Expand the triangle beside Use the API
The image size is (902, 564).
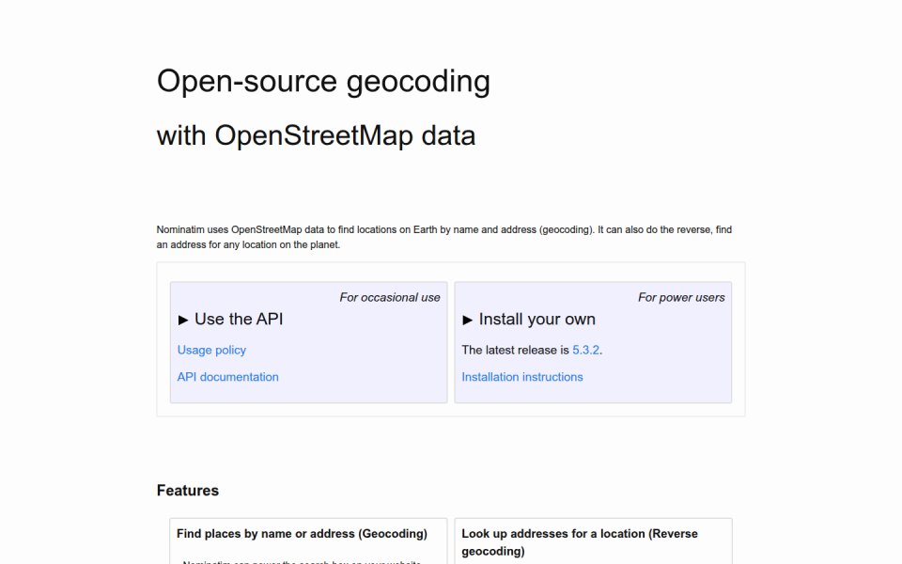[183, 320]
